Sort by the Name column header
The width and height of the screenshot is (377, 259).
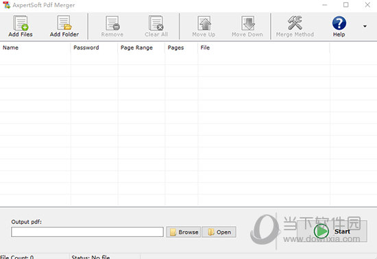coord(36,47)
